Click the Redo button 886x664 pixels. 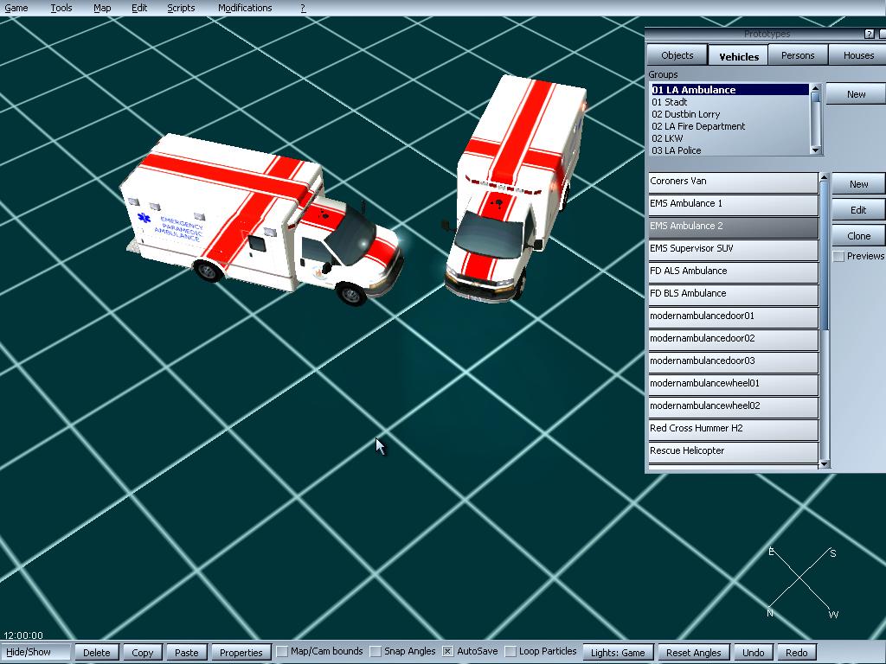pos(796,652)
